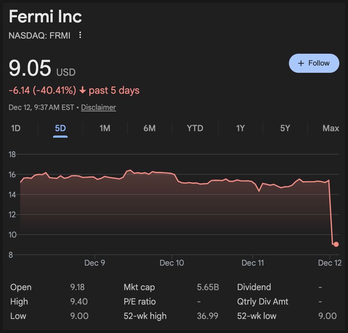
Task: Click the Dec 9 date axis label
Action: (95, 263)
